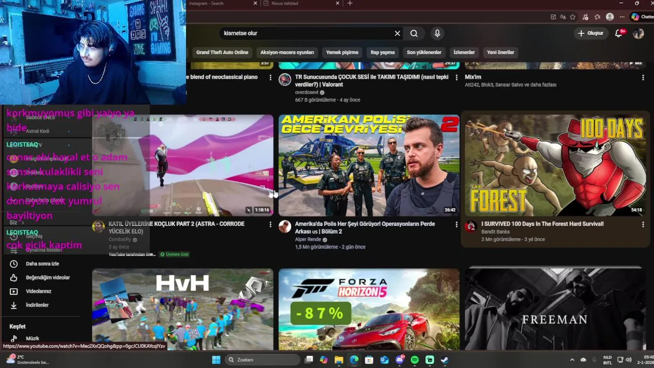Open options for 100 Days Forest video
This screenshot has width=654, height=368.
[643, 224]
